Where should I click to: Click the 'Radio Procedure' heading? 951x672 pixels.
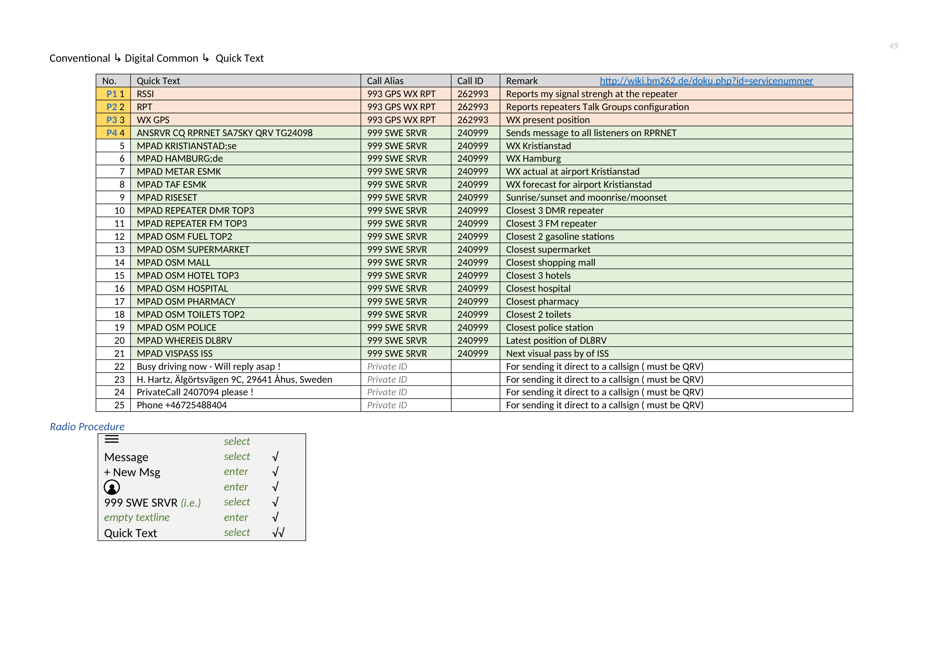coord(87,427)
